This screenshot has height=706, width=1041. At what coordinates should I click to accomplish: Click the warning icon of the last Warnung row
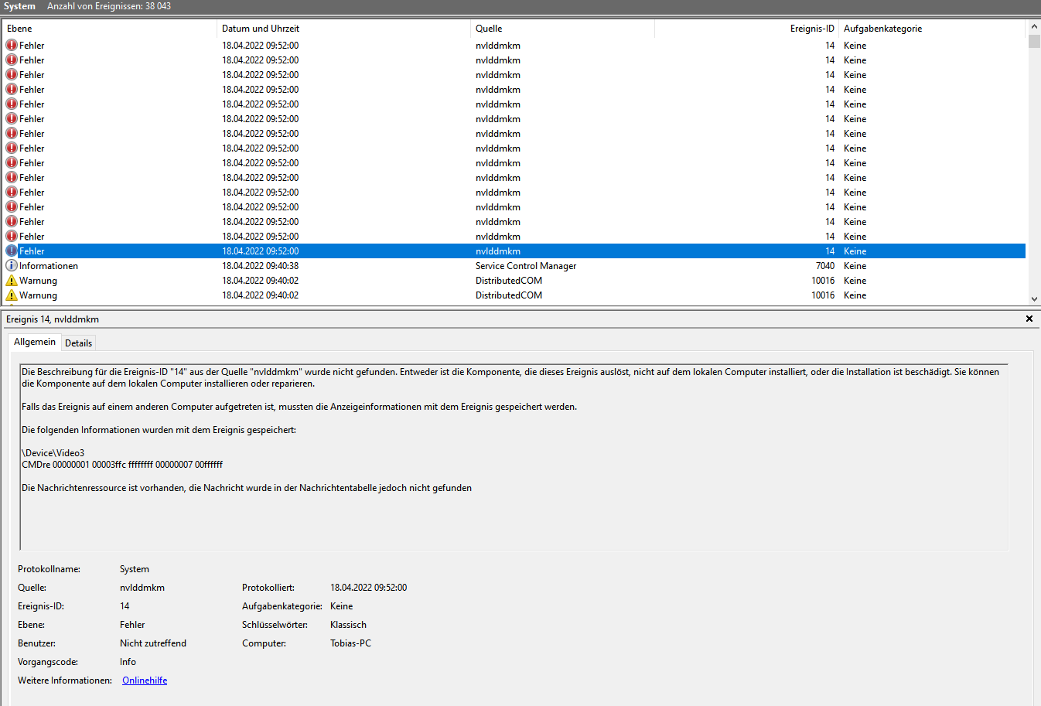tap(12, 295)
